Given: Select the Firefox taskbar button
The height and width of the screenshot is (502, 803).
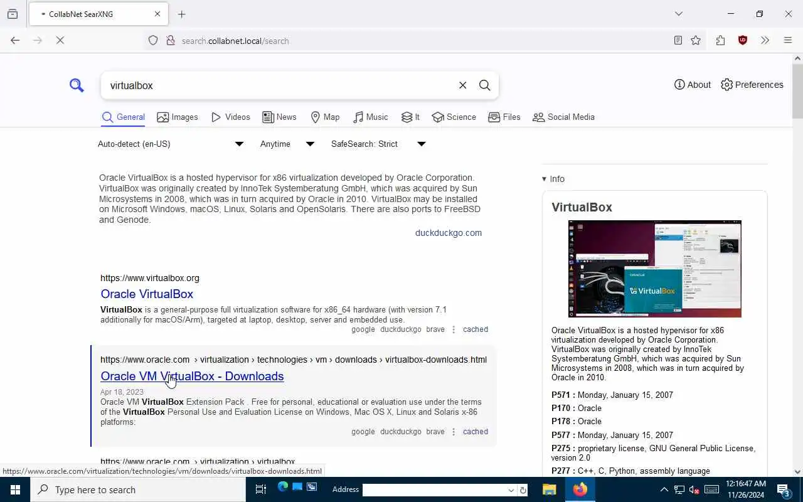Looking at the screenshot, I should [580, 489].
